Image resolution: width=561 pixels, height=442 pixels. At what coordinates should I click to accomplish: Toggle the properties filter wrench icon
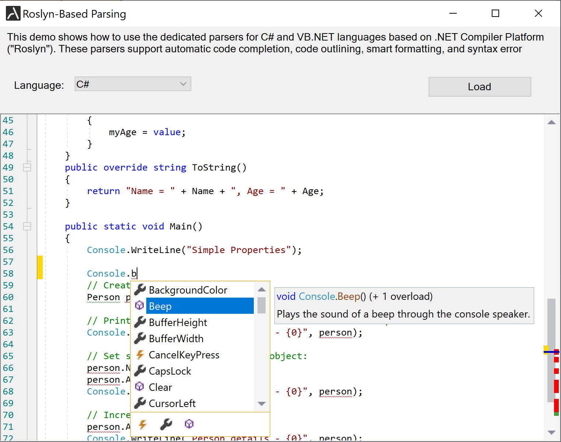tap(166, 424)
